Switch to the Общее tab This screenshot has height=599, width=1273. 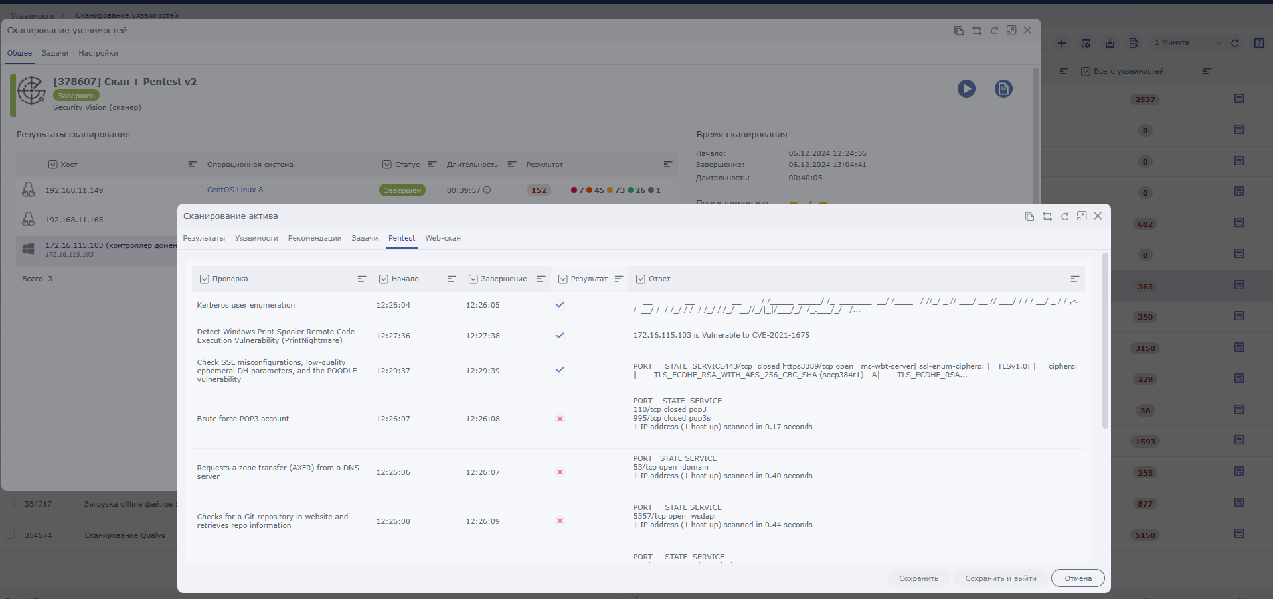[19, 54]
